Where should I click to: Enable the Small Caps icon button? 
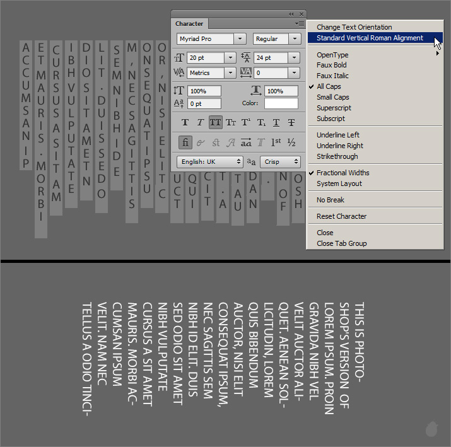[x=231, y=122]
